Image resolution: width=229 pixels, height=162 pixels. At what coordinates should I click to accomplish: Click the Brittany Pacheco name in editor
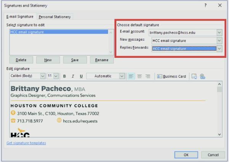point(41,88)
